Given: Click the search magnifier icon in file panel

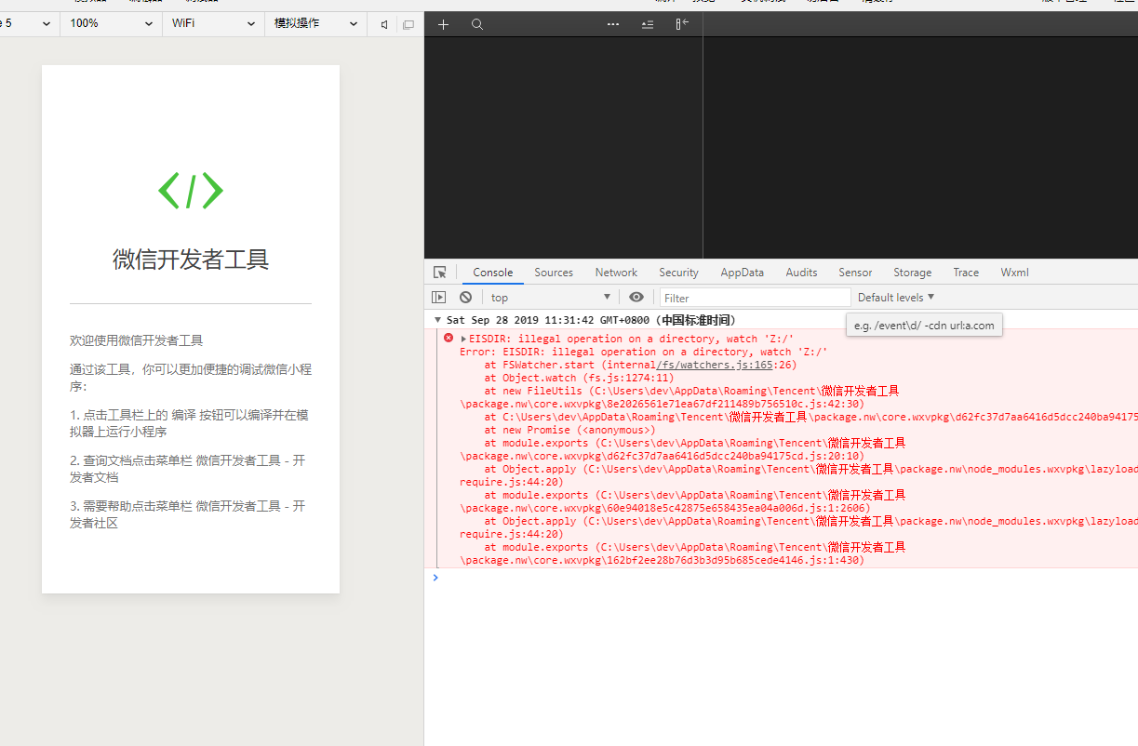Looking at the screenshot, I should tap(477, 24).
